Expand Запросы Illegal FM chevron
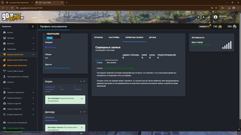 tap(33, 109)
